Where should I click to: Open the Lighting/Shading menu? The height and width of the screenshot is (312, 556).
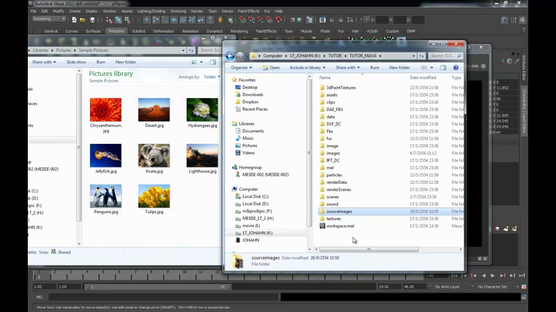click(151, 11)
